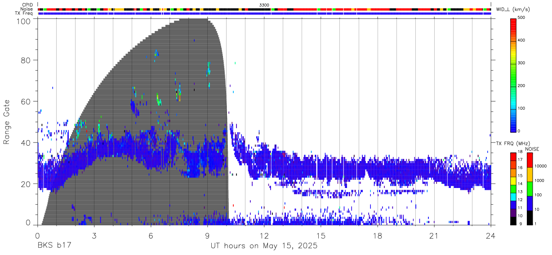Click the 9 hour tick on the UT axis
This screenshot has width=552, height=255.
(207, 235)
